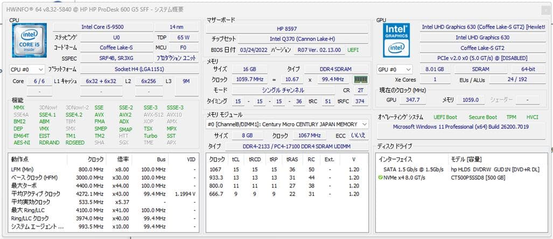Image resolution: width=553 pixels, height=239 pixels.
Task: Click the HP 8597 motherboard field
Action: [x=287, y=29]
